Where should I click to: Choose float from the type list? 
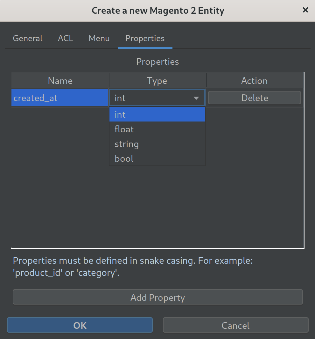157,129
